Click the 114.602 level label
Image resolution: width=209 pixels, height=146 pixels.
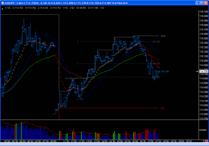coord(69,78)
